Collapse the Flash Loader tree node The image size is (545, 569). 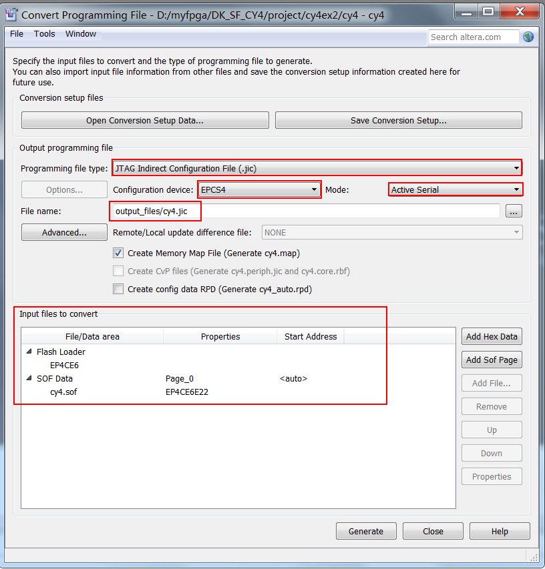(29, 352)
